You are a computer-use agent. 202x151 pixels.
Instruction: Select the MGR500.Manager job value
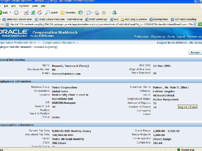[x=64, y=103]
